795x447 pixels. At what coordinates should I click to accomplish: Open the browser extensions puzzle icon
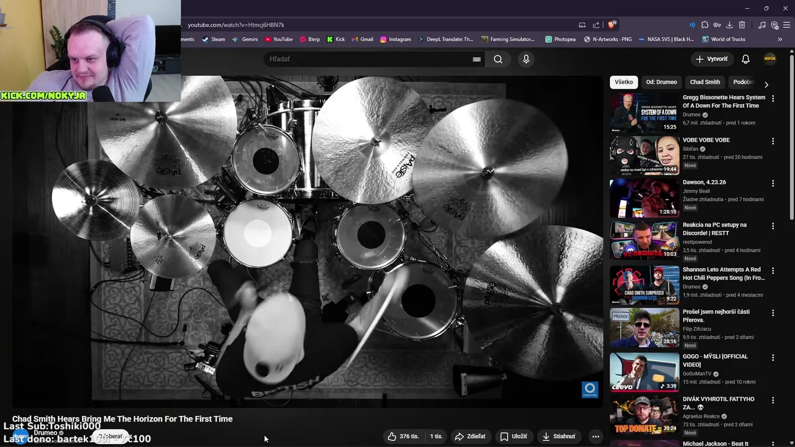(704, 25)
